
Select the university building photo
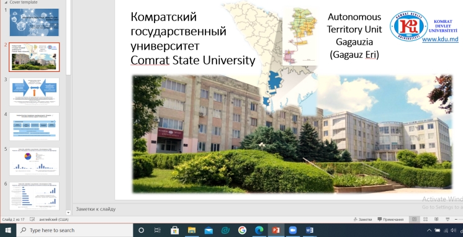[292, 133]
